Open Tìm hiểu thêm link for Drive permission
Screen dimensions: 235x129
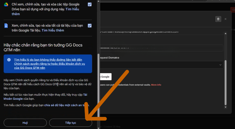pyautogui.click(x=45, y=11)
